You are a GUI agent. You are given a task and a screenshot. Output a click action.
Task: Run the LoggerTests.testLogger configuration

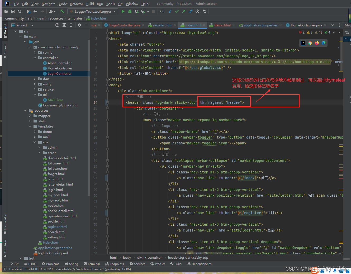coord(123,11)
